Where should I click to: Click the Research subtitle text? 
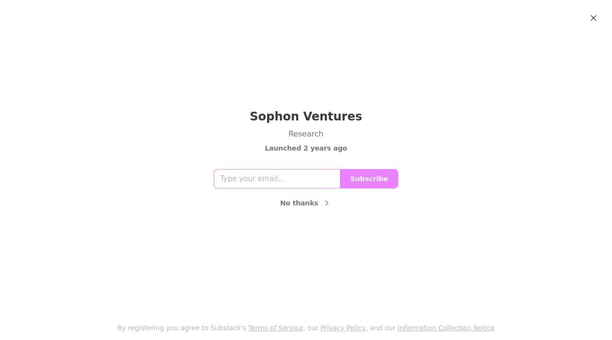306,134
